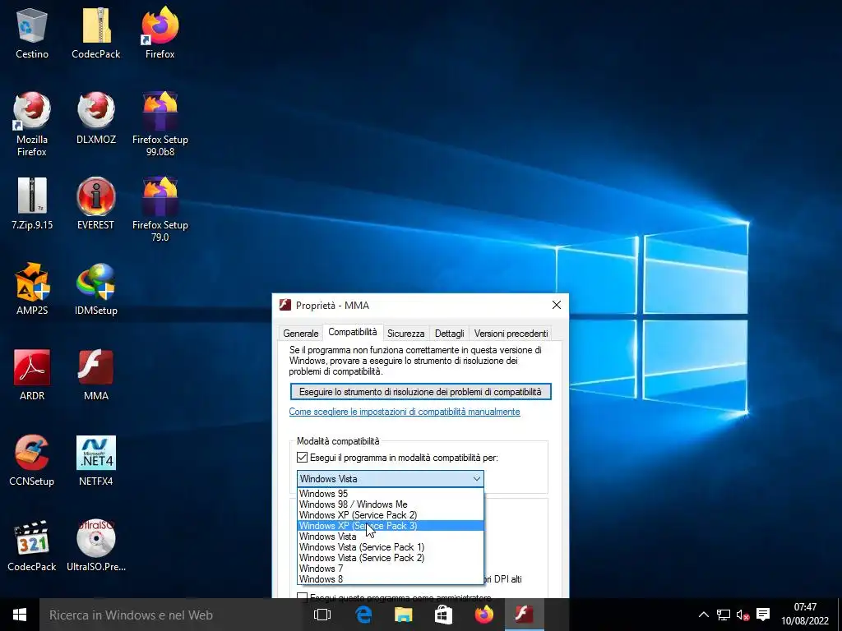Switch to the Versioni precedenti tab

point(511,334)
